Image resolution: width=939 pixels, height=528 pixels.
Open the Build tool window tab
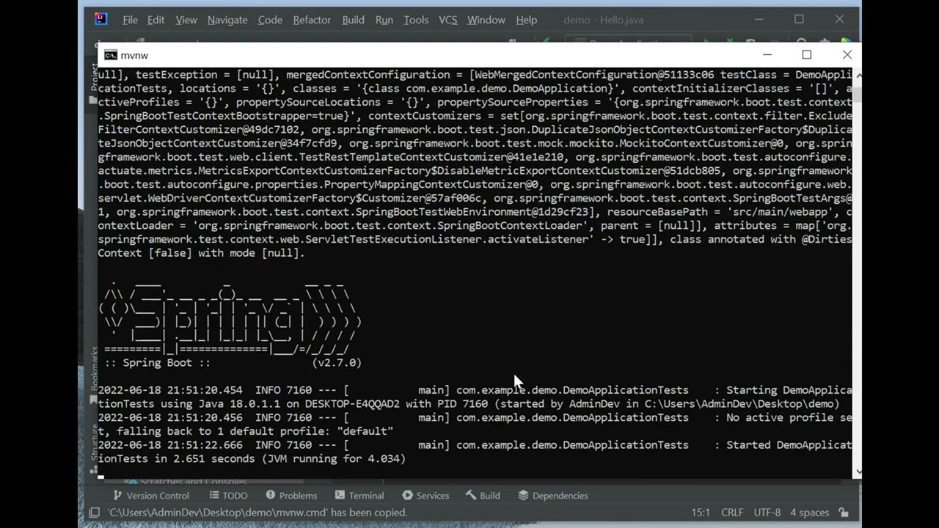click(483, 496)
